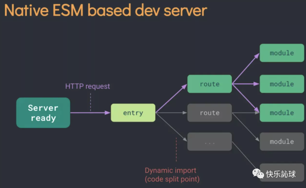Click the WeChat logo icon

click(x=258, y=174)
